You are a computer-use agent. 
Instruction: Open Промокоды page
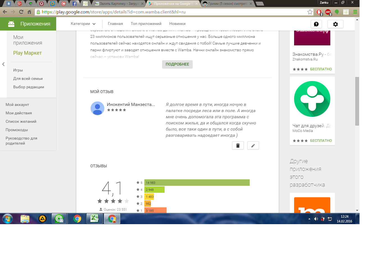click(17, 130)
